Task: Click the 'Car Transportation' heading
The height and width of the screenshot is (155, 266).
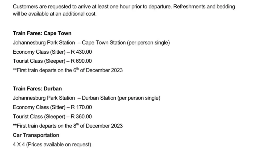Action: 36,135
